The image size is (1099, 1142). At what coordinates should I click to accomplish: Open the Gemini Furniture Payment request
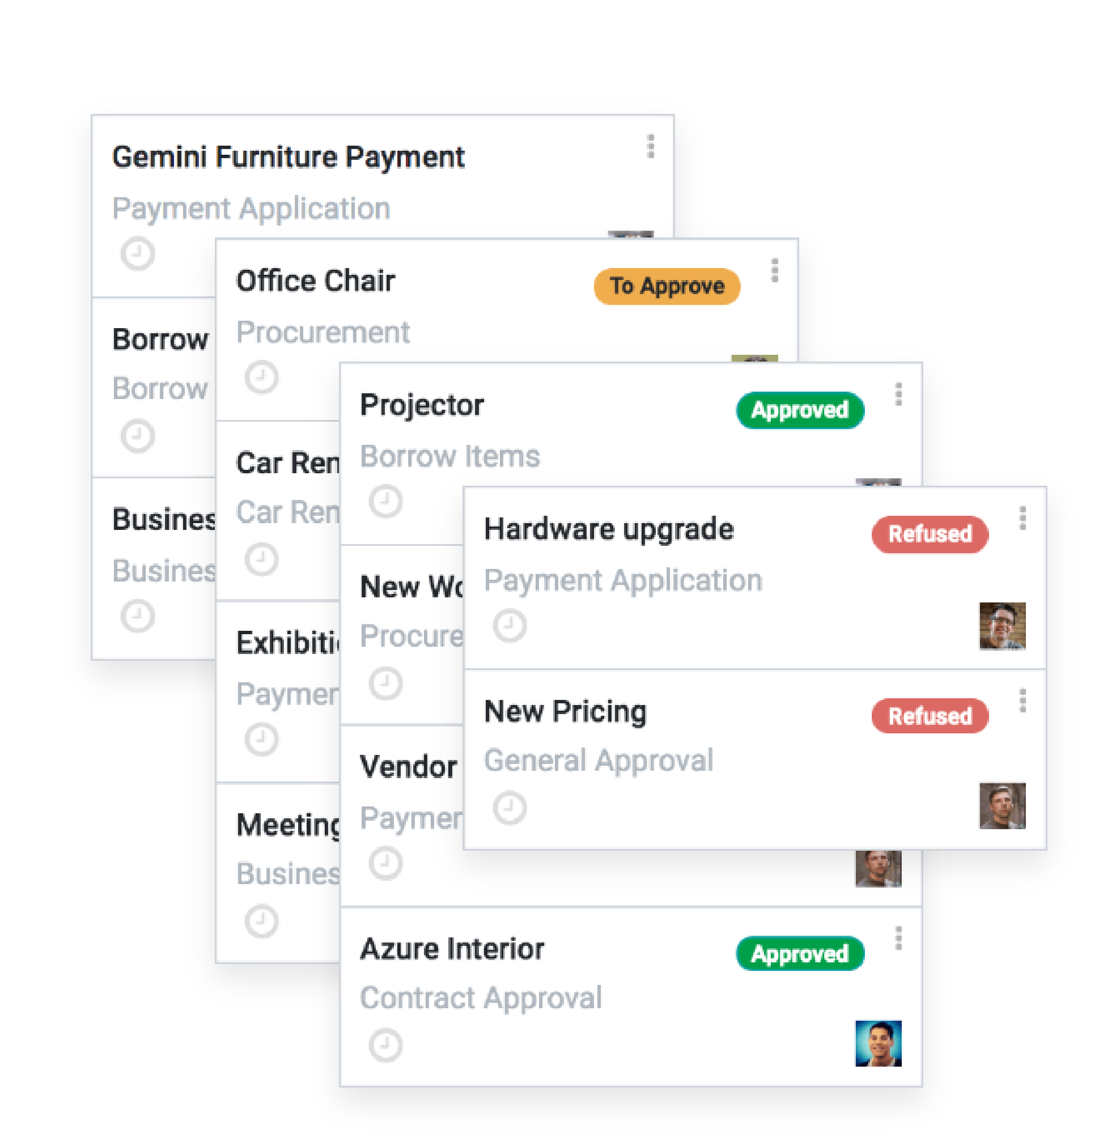coord(288,158)
